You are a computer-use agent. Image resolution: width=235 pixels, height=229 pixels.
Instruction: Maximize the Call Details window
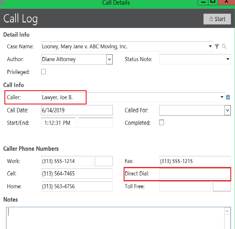(x=213, y=2)
